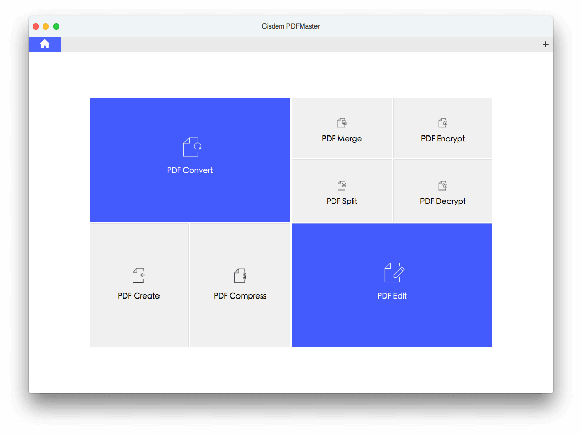582x434 pixels.
Task: Select the PDF Create document icon
Action: [139, 275]
